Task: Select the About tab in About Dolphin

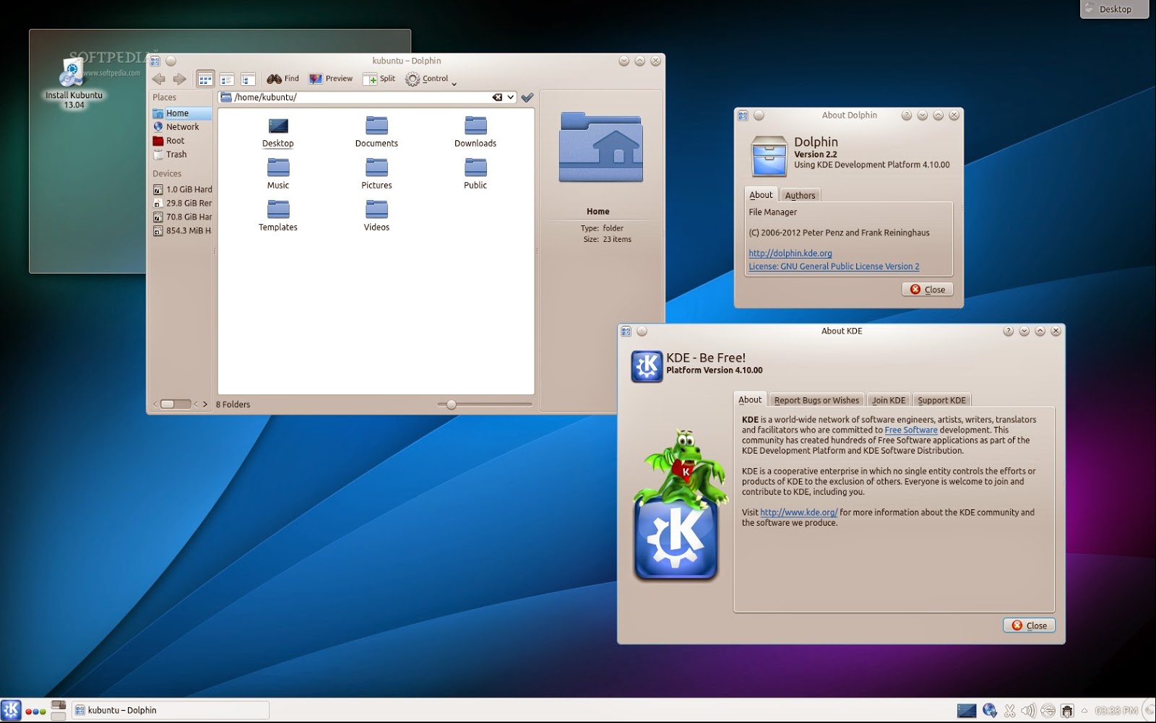Action: coord(761,195)
